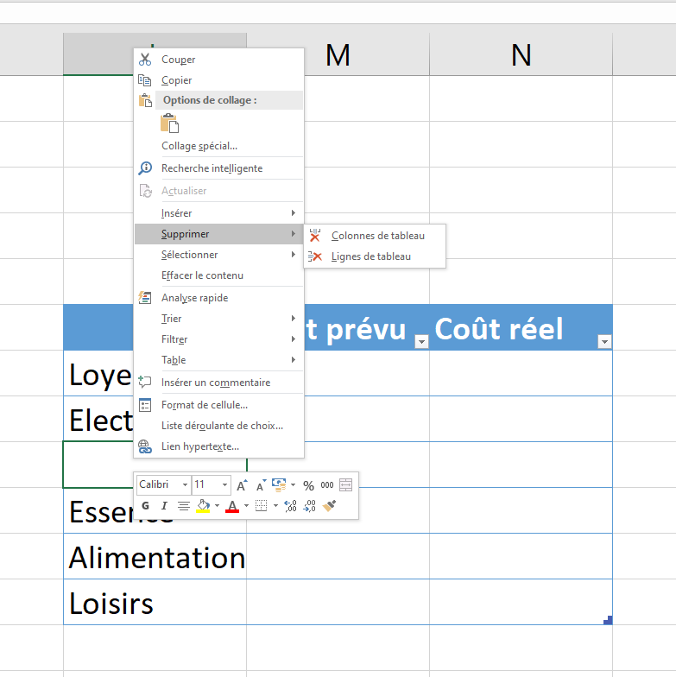The height and width of the screenshot is (677, 676).
Task: Click the Recherche intelligente magnifier icon
Action: [145, 168]
